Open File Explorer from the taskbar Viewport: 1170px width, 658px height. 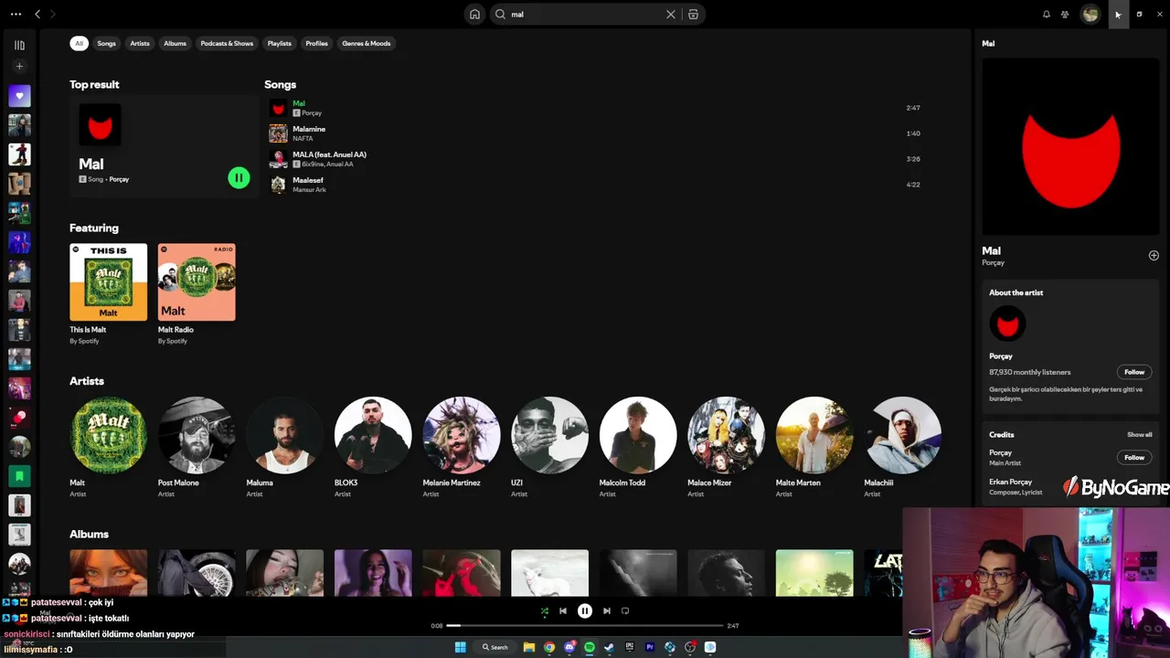[x=528, y=647]
